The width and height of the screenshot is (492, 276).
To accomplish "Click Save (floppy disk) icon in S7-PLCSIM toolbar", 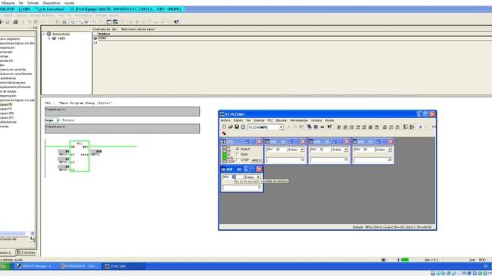I will [237, 127].
